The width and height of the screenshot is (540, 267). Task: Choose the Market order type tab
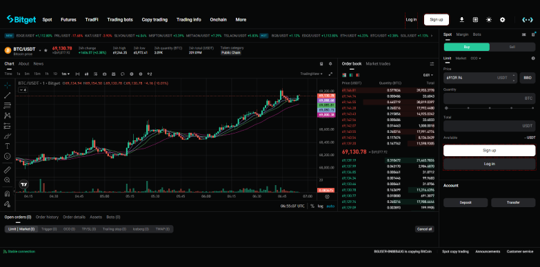pyautogui.click(x=461, y=58)
